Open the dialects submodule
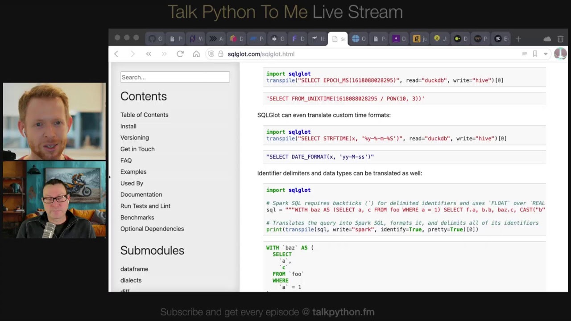Viewport: 571px width, 321px height. [131, 280]
